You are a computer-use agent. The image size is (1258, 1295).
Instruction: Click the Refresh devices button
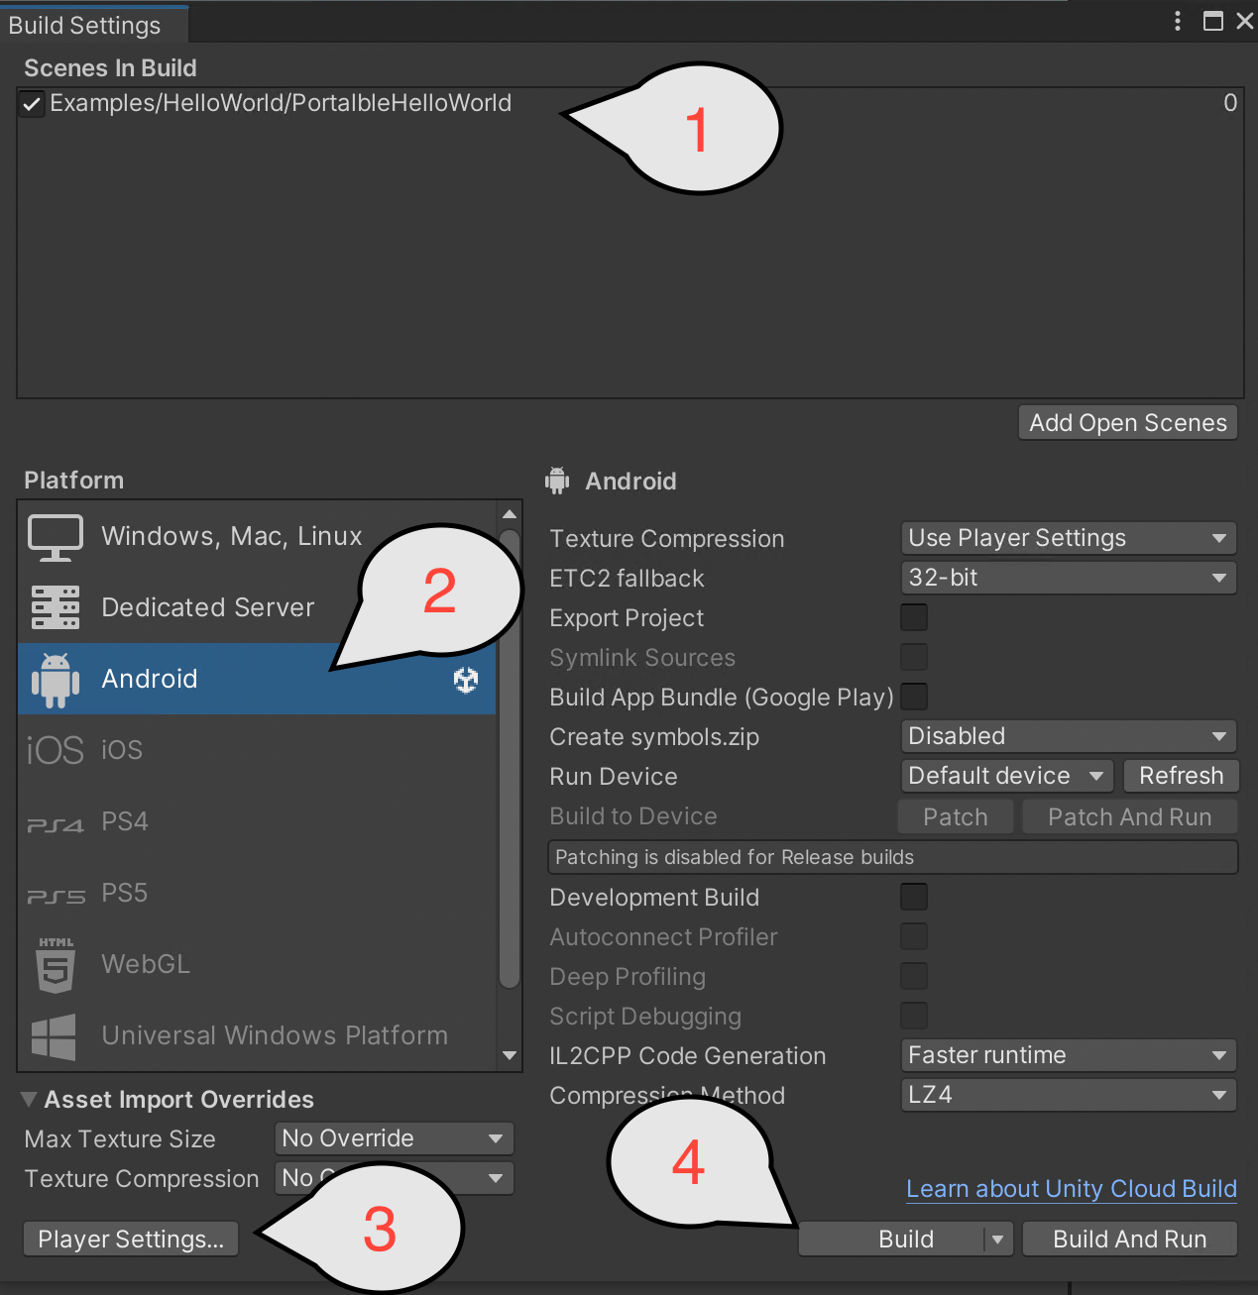[1181, 776]
